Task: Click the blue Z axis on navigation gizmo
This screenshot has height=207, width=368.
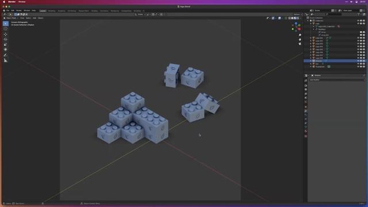Action: click(296, 24)
